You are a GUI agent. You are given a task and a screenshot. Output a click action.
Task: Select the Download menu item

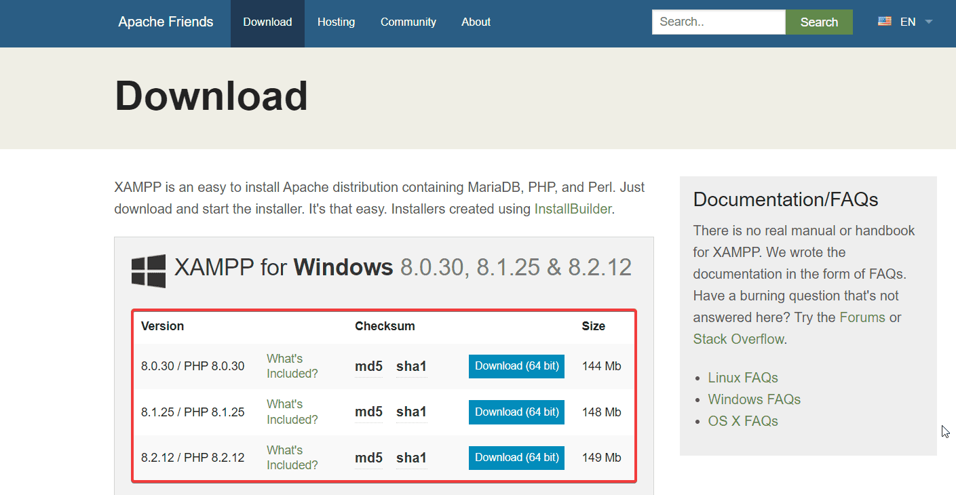[267, 22]
